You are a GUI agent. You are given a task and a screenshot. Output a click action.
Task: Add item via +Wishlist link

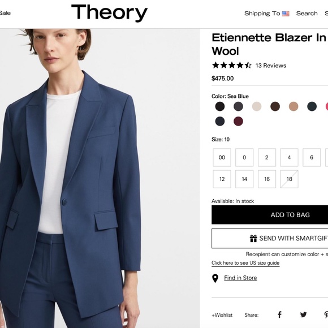click(x=222, y=315)
